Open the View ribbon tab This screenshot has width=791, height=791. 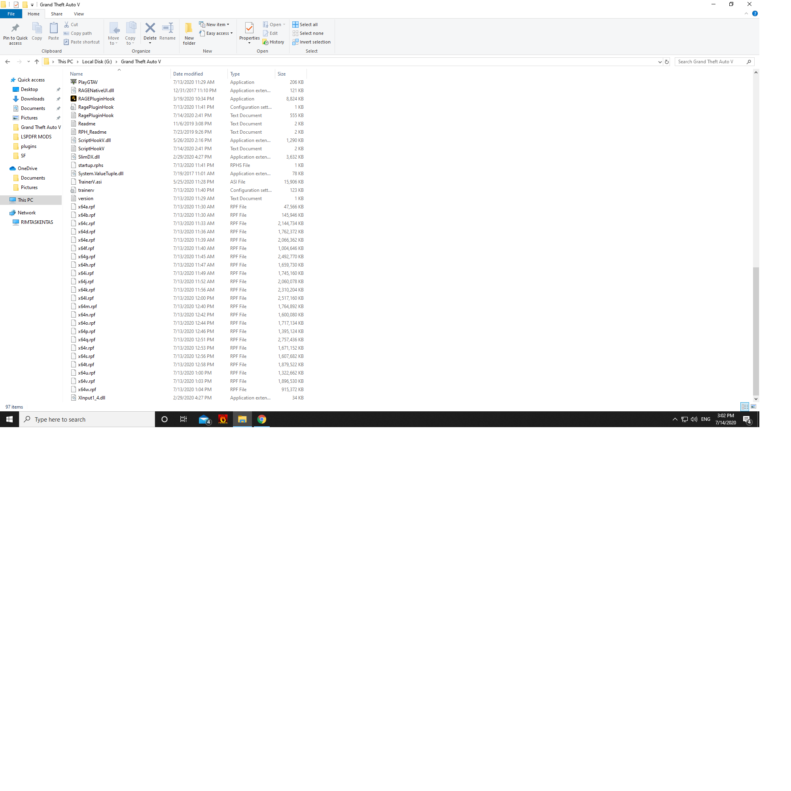pos(79,14)
